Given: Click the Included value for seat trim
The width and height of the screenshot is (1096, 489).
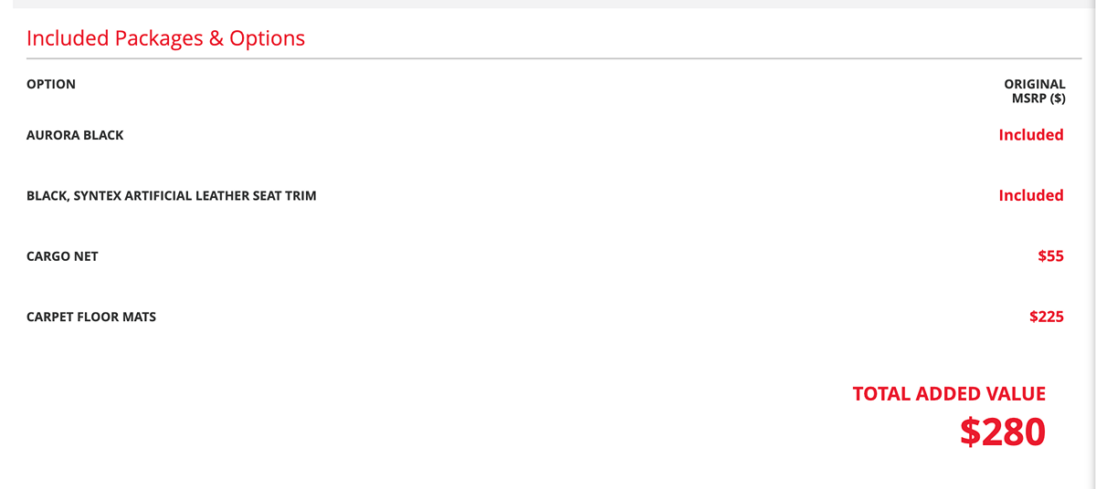Looking at the screenshot, I should click(x=1031, y=195).
